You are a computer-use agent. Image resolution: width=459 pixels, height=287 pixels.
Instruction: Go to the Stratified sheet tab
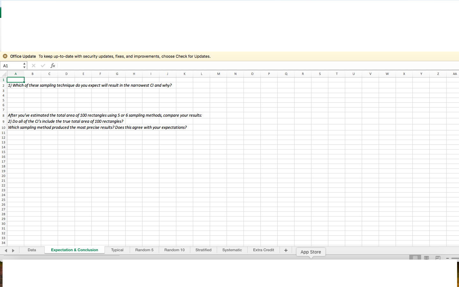pos(203,250)
